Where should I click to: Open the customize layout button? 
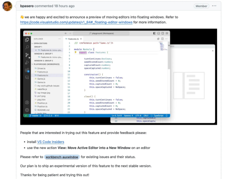[167, 33]
